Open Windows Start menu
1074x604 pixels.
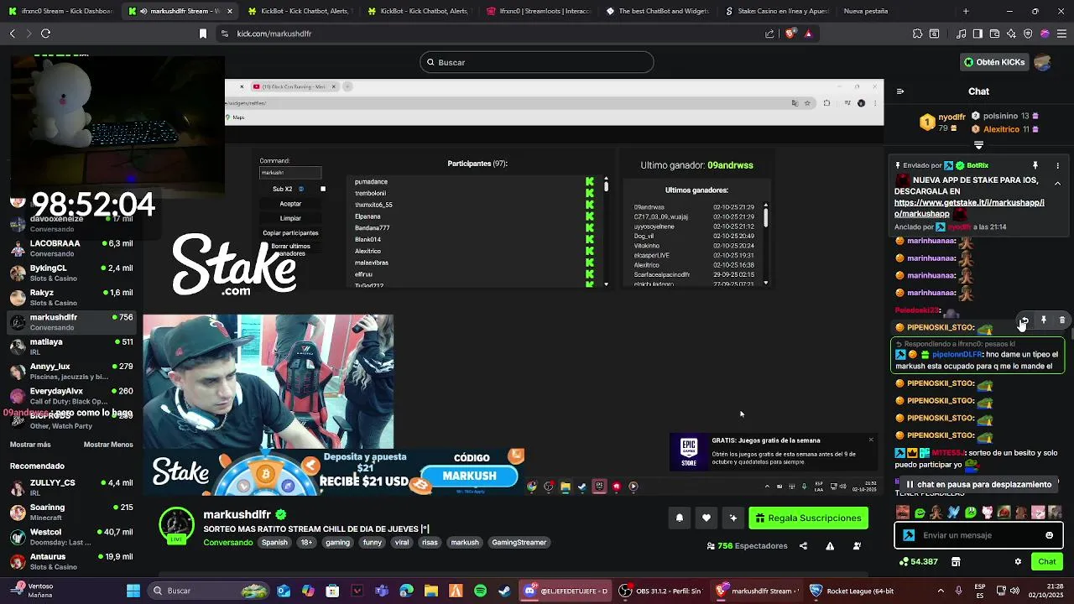[133, 591]
